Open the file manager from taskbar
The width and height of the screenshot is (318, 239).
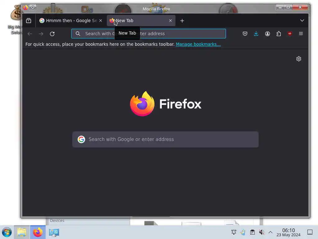(22, 232)
